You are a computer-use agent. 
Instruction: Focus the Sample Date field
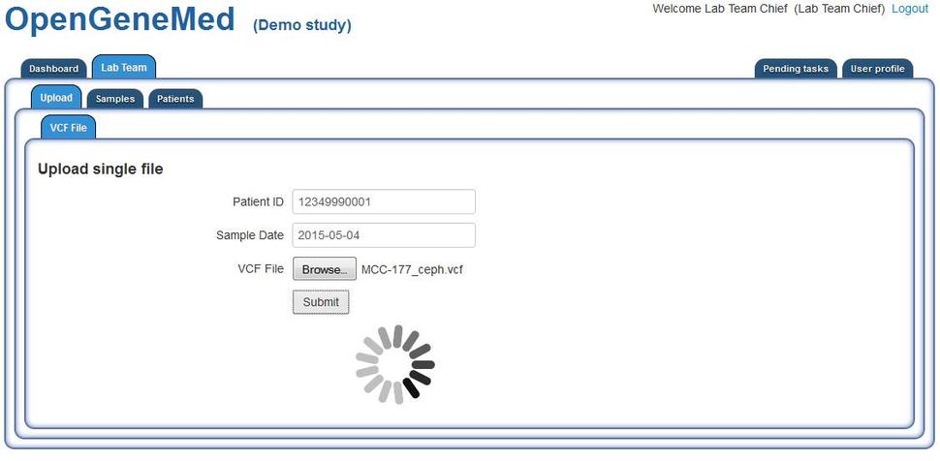pyautogui.click(x=383, y=235)
